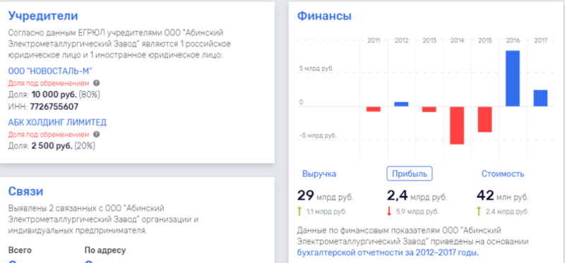The width and height of the screenshot is (565, 263).
Task: Click the Финансы section heading
Action: pyautogui.click(x=324, y=16)
